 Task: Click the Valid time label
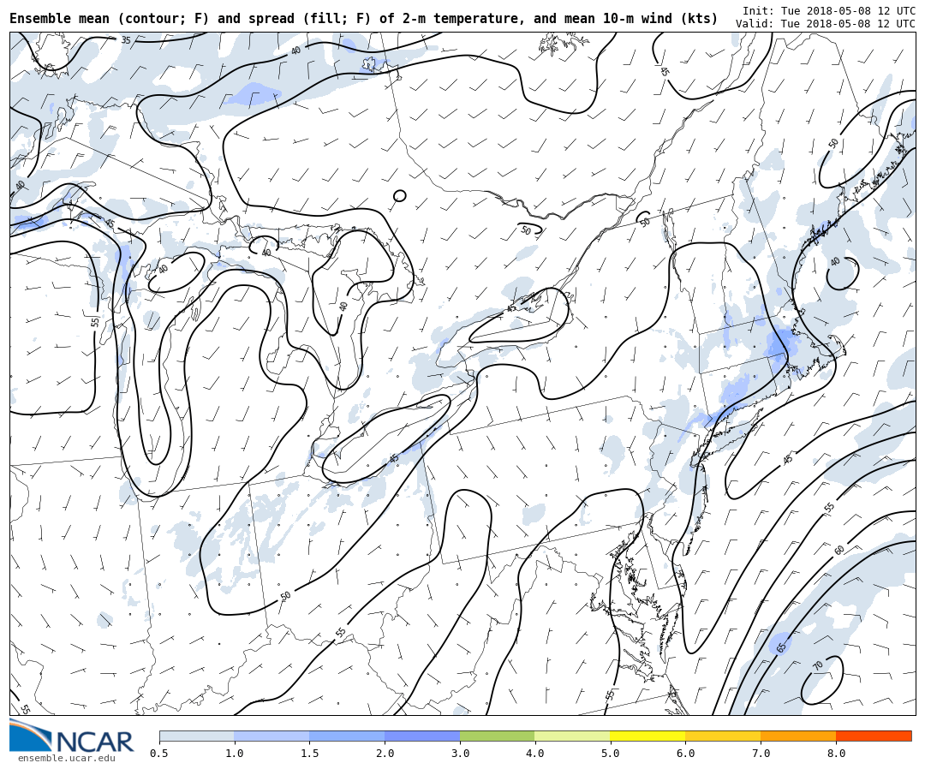[826, 24]
